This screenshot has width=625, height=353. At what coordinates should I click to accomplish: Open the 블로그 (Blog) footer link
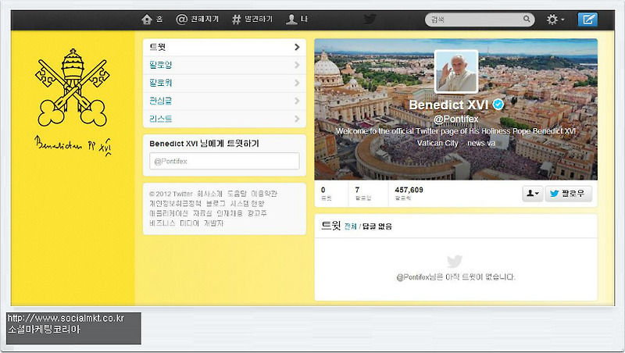click(216, 203)
